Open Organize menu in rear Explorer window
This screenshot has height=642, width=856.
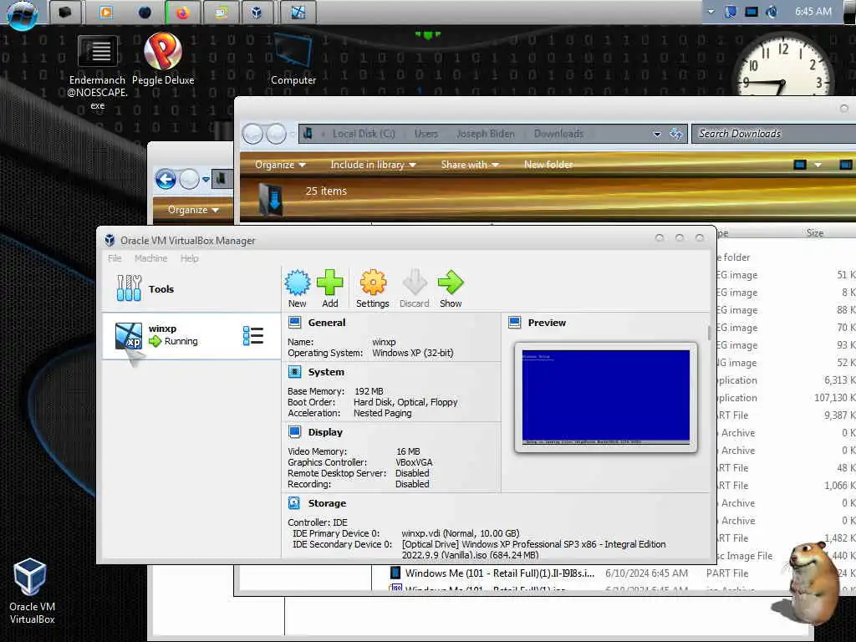point(193,210)
